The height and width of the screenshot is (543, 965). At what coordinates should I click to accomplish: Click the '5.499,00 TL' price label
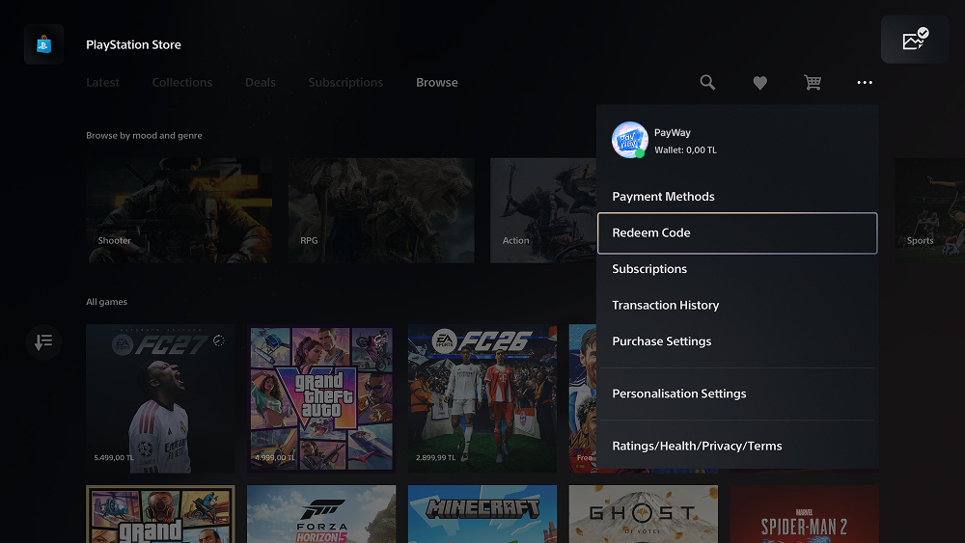[114, 457]
